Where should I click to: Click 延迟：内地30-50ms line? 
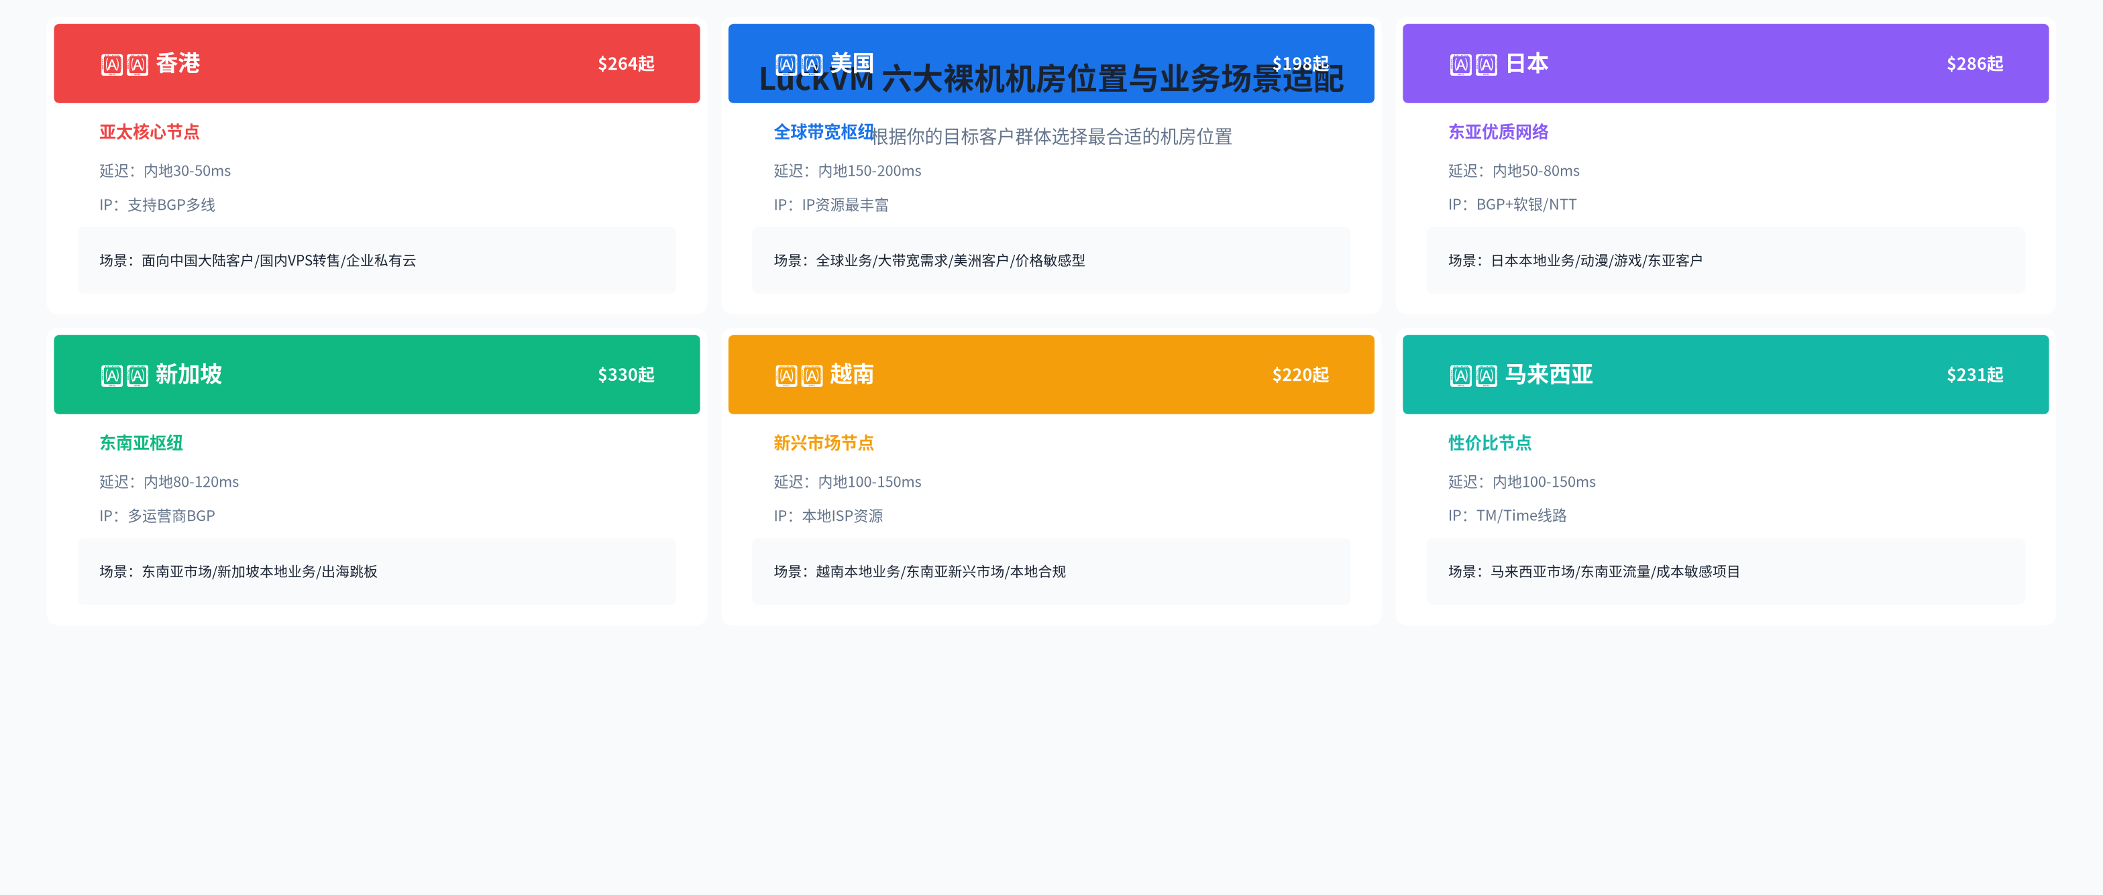(165, 170)
